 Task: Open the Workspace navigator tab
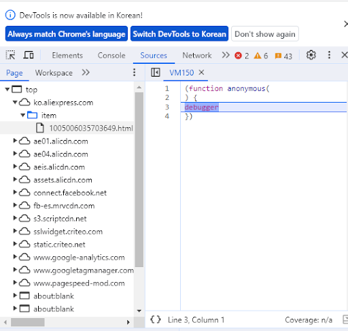click(x=54, y=73)
